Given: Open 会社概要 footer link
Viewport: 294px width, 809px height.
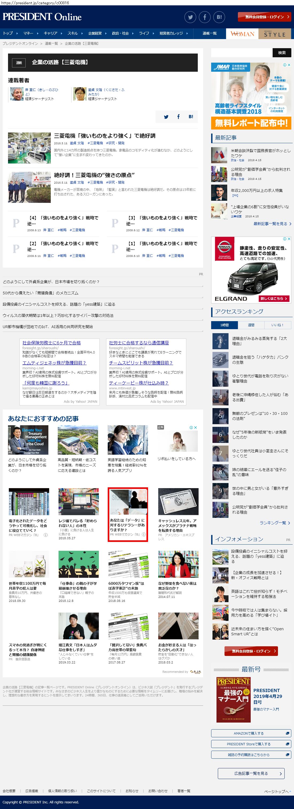Looking at the screenshot, I should pyautogui.click(x=9, y=791).
